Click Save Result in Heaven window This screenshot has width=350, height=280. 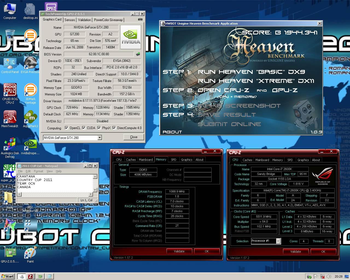(x=227, y=115)
